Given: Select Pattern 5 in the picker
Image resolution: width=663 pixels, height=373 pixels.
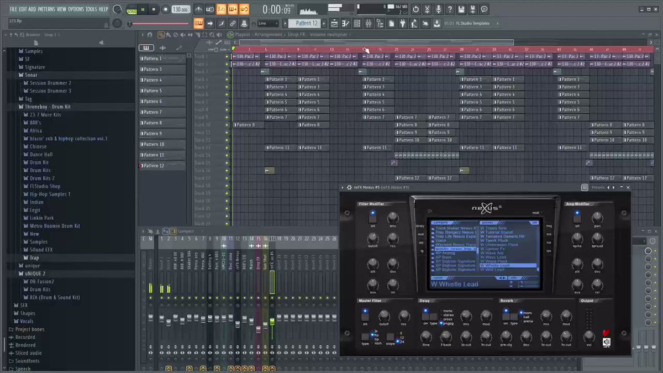Looking at the screenshot, I should click(x=162, y=91).
